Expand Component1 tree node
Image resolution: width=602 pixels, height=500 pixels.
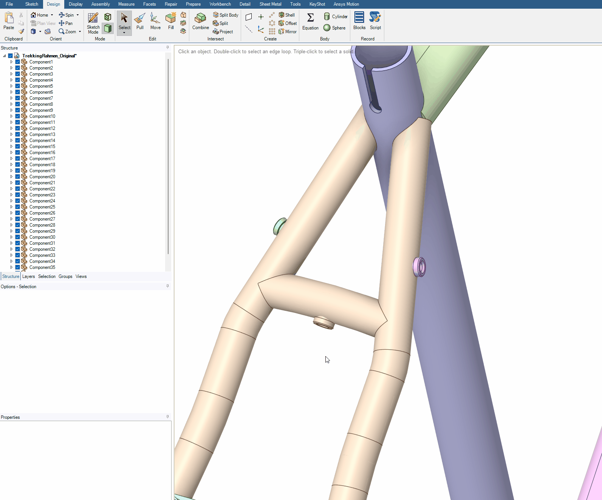(11, 62)
